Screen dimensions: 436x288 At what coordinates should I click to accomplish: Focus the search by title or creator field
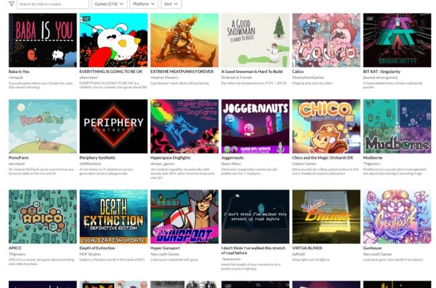pos(53,4)
